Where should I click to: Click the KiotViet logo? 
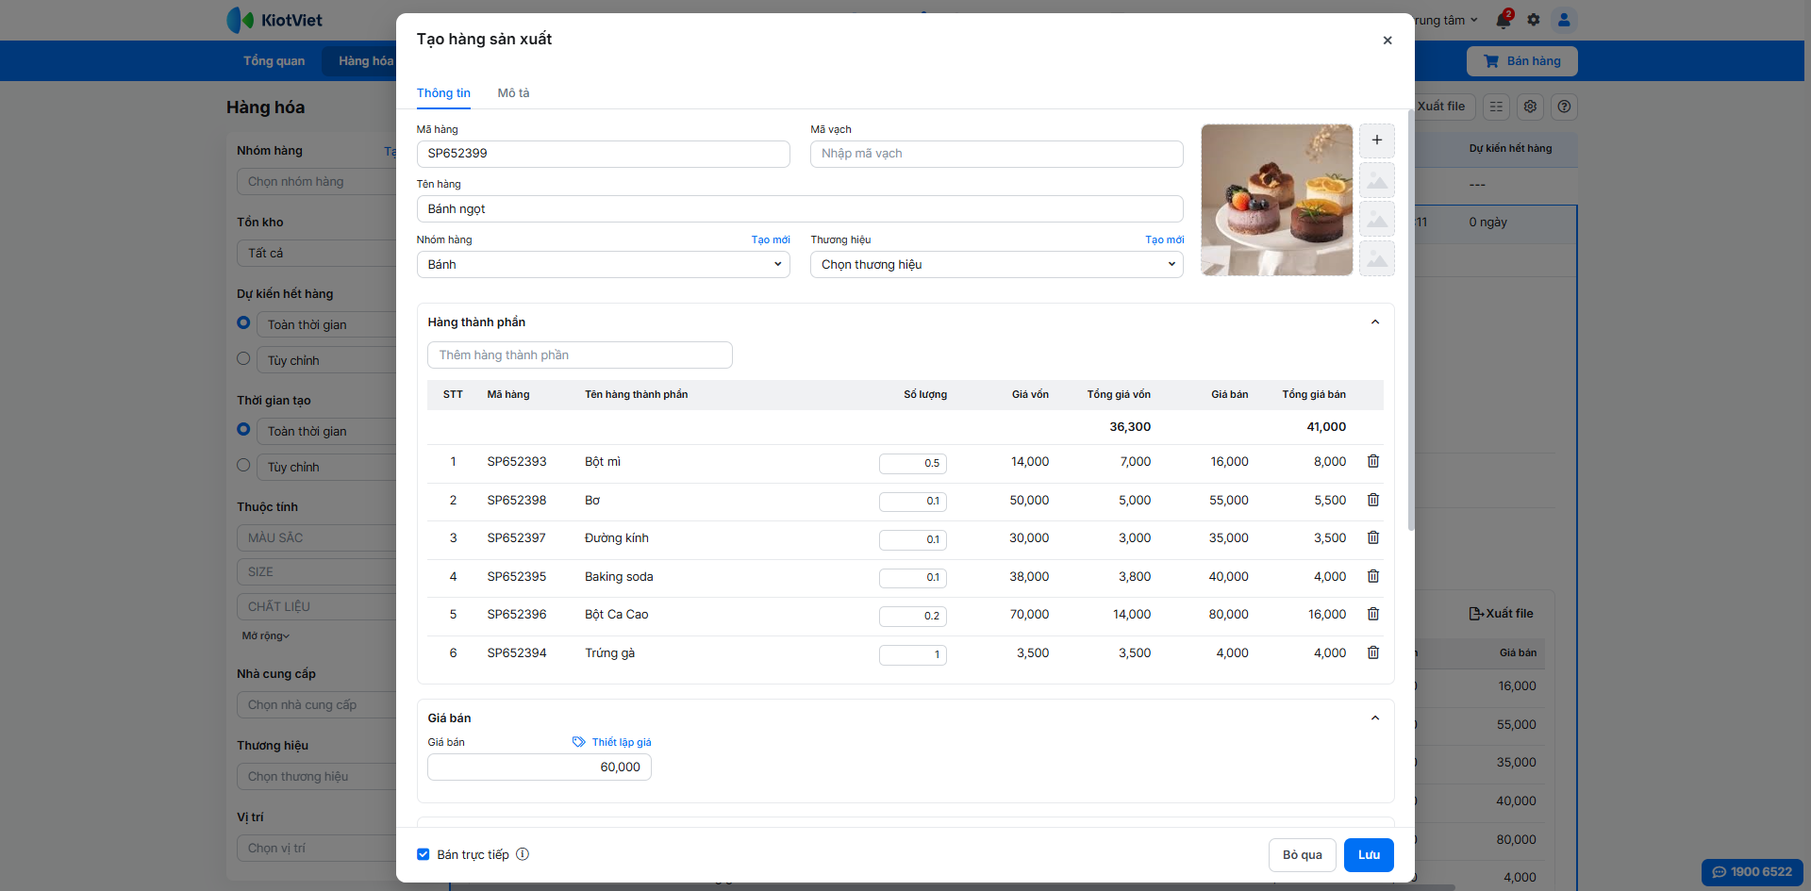coord(274,20)
